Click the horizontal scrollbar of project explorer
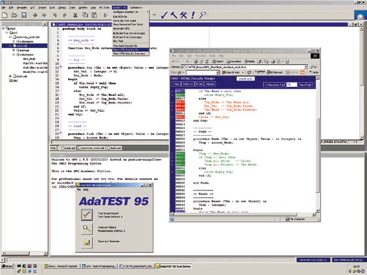Viewport: 367px width, 275px height. click(x=24, y=253)
